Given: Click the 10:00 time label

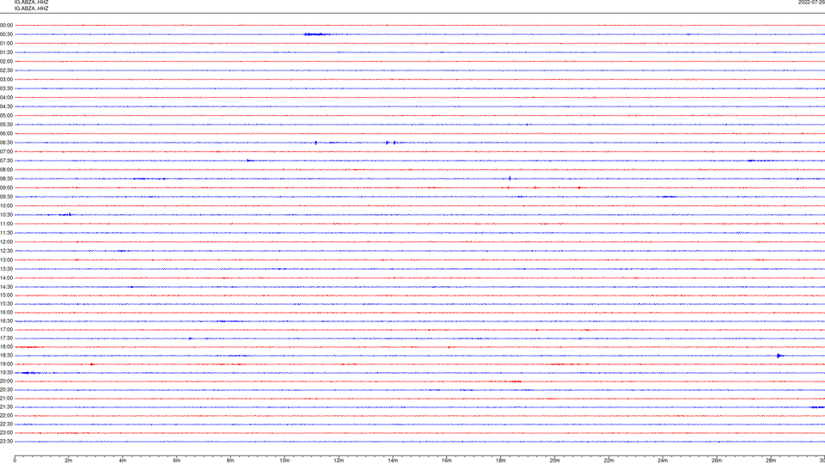Looking at the screenshot, I should [6, 205].
